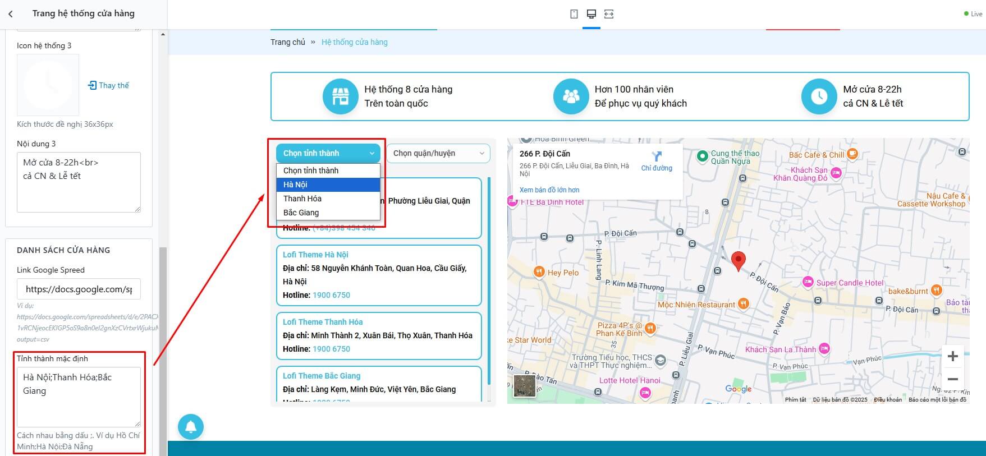Click the red location pin on the map

click(x=739, y=261)
